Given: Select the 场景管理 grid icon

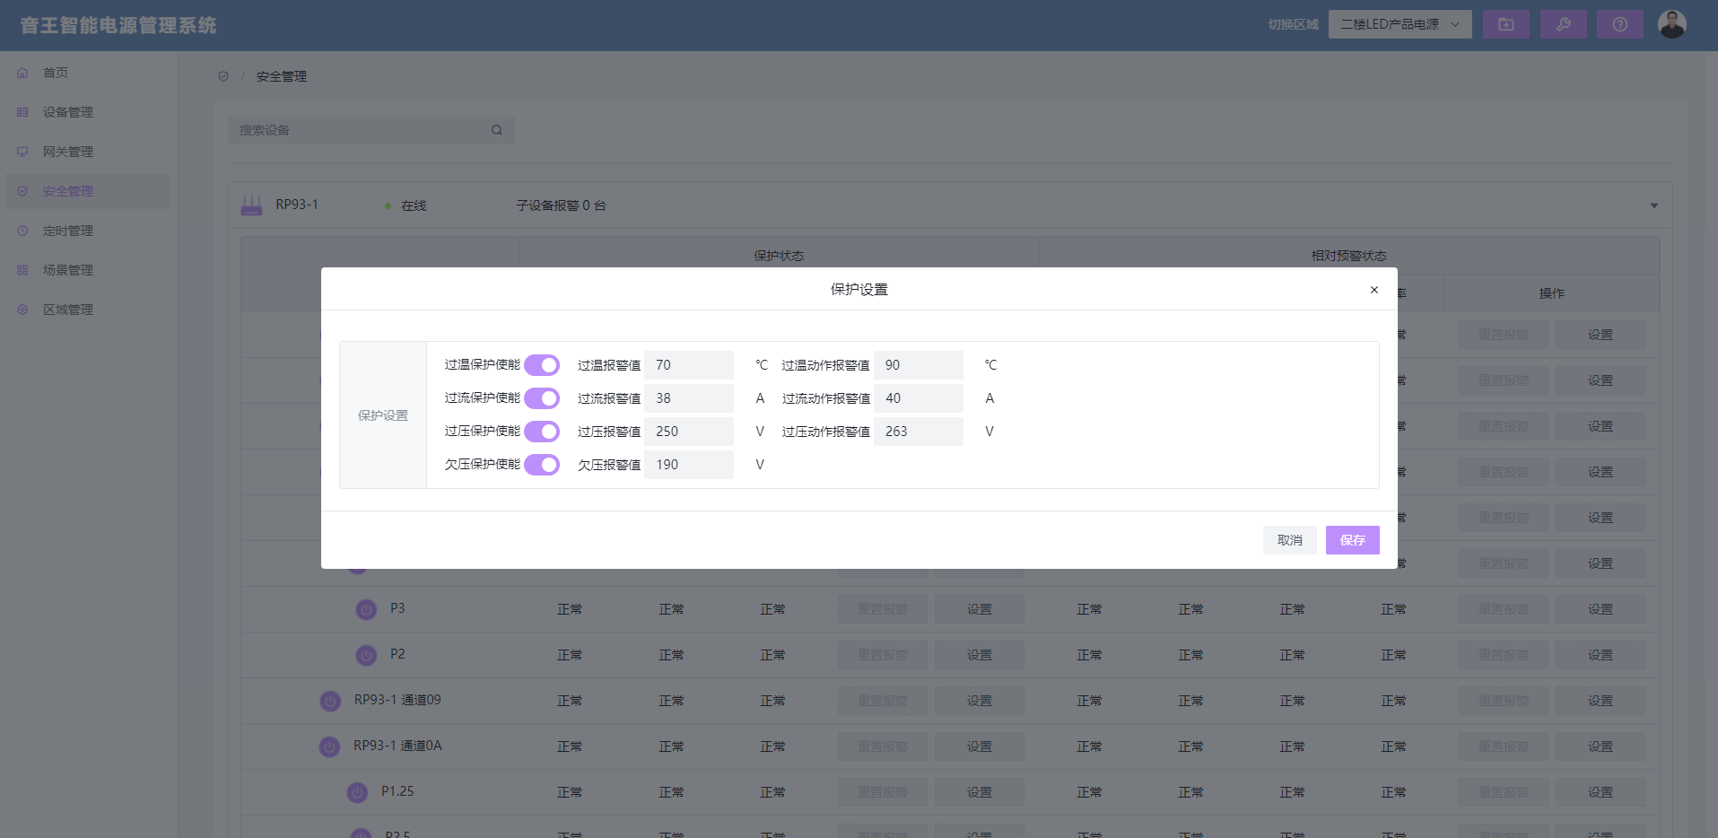Looking at the screenshot, I should coord(22,270).
